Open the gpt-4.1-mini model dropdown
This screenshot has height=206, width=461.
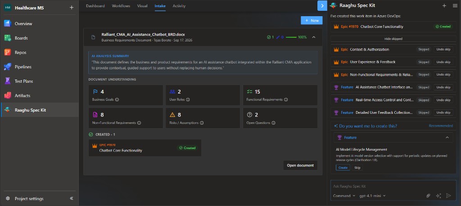point(372,196)
